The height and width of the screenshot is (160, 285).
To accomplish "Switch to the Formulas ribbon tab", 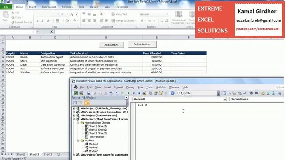I will pyautogui.click(x=67, y=7).
